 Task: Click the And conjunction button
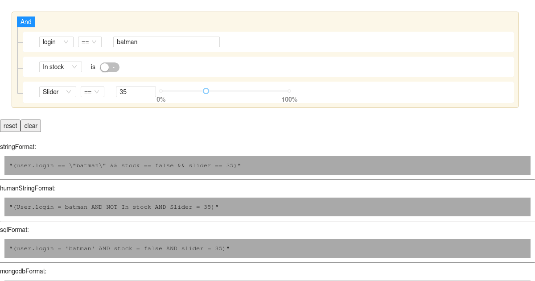[26, 22]
